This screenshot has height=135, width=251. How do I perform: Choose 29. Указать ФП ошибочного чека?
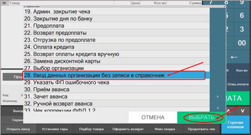point(117,82)
